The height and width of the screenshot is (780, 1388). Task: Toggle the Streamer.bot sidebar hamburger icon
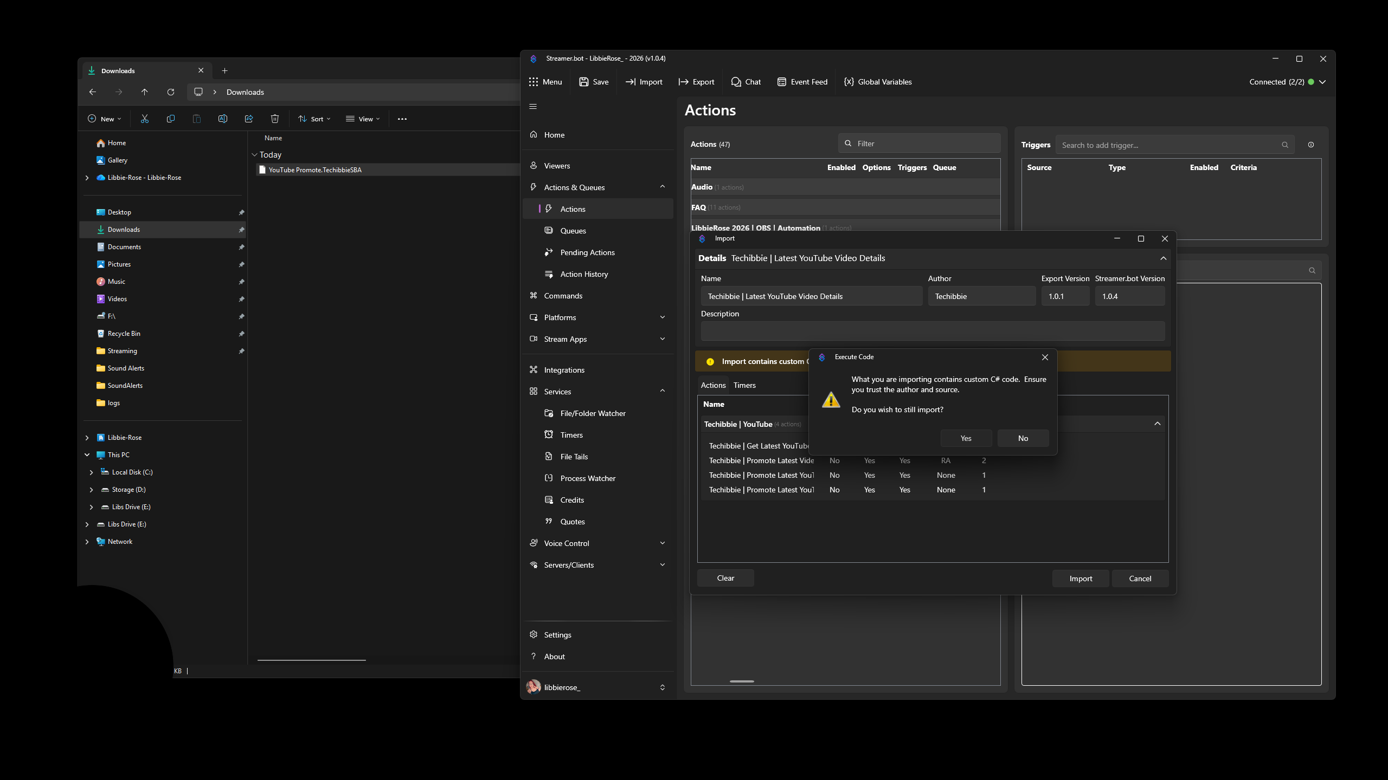(533, 106)
